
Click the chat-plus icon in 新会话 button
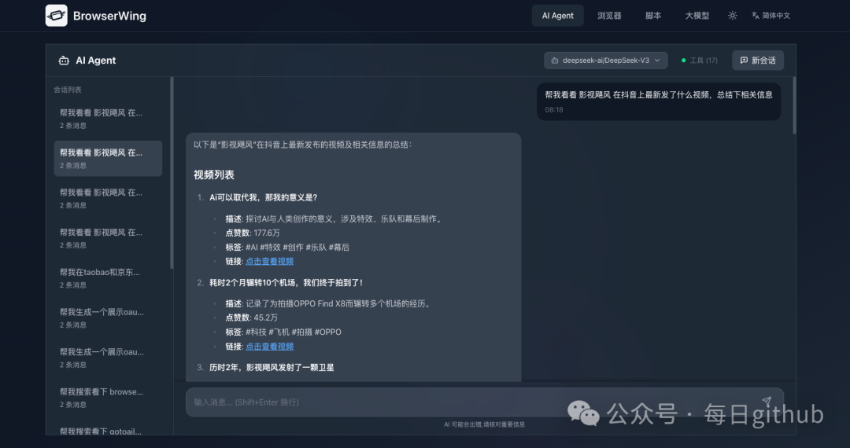[744, 60]
